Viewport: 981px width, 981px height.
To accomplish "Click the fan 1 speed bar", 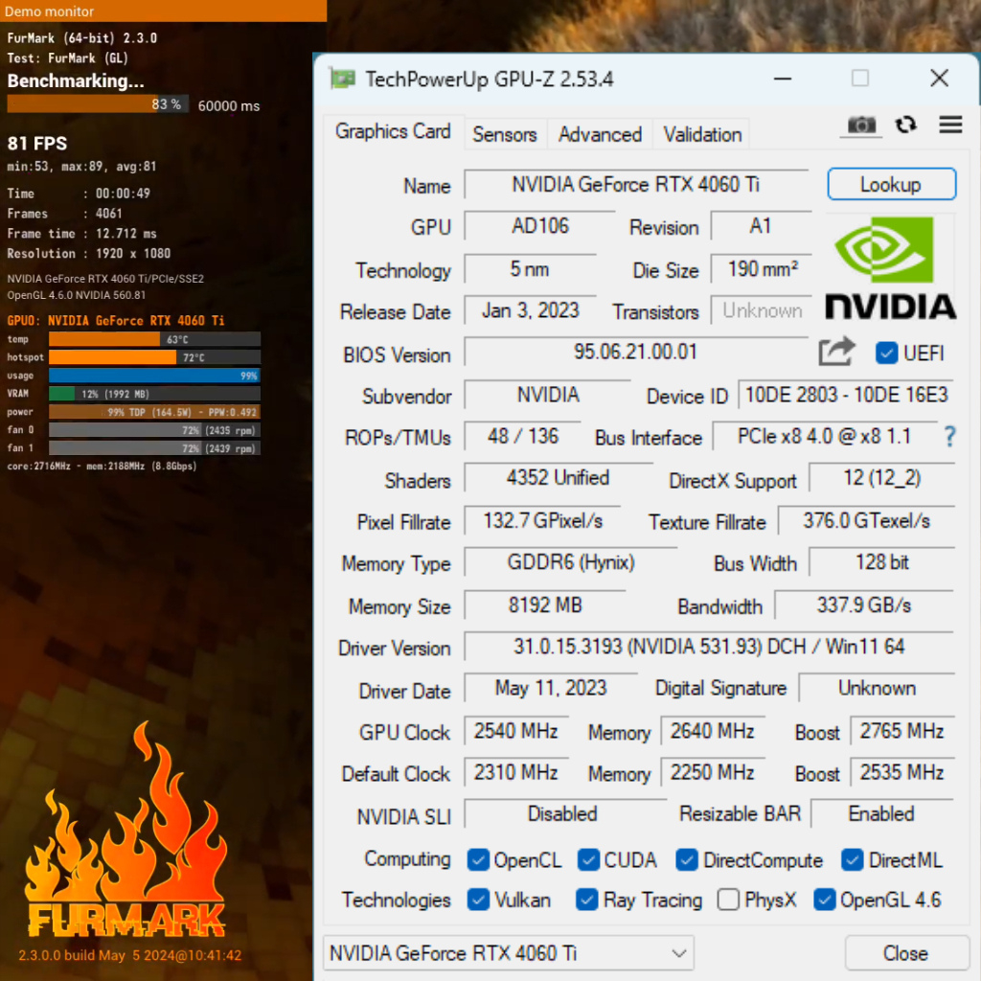I will click(154, 448).
